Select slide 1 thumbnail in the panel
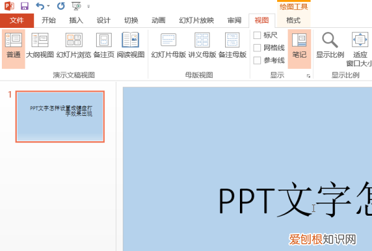The image size is (372, 251). [60, 117]
